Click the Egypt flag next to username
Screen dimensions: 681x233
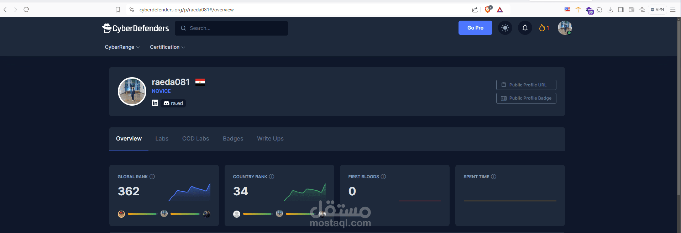click(200, 82)
